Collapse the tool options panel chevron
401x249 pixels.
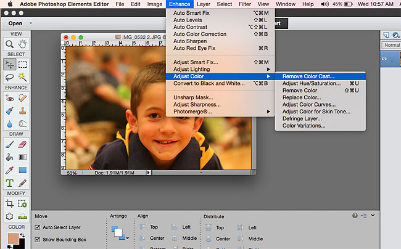[x=373, y=215]
